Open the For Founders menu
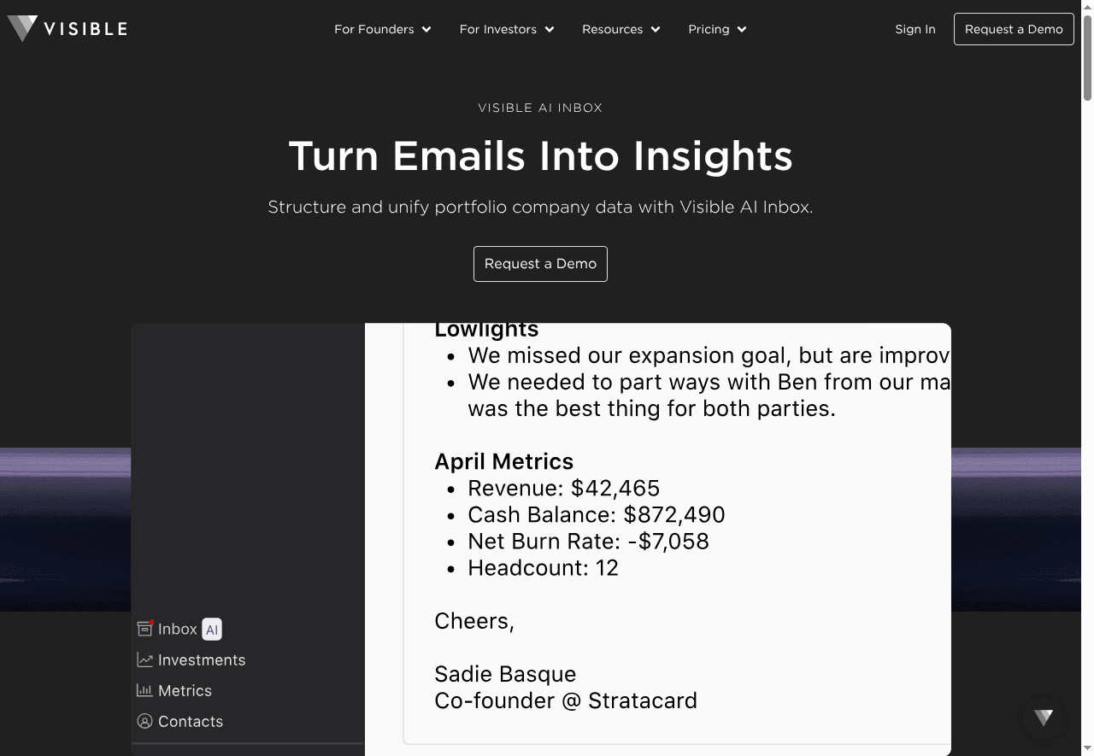Image resolution: width=1094 pixels, height=756 pixels. coord(374,29)
